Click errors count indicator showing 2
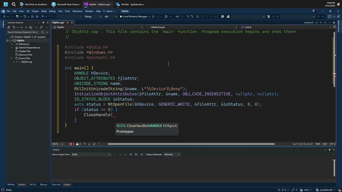The width and height of the screenshot is (342, 192). tap(72, 144)
